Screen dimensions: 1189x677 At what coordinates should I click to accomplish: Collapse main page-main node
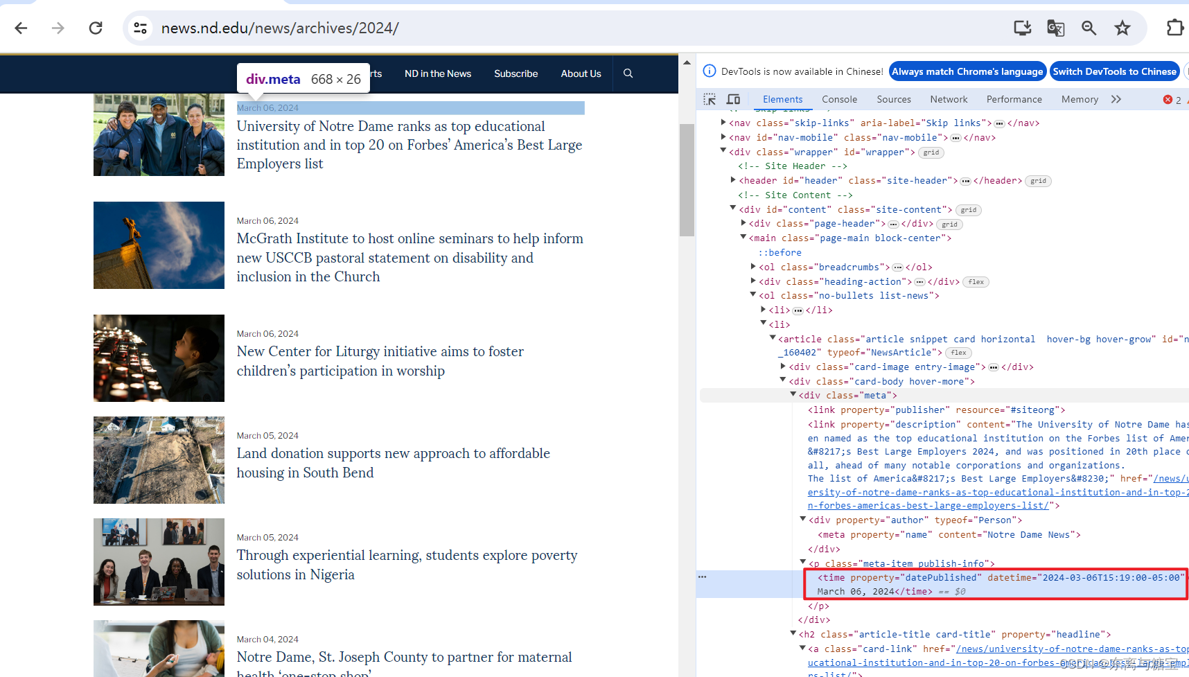click(x=743, y=237)
